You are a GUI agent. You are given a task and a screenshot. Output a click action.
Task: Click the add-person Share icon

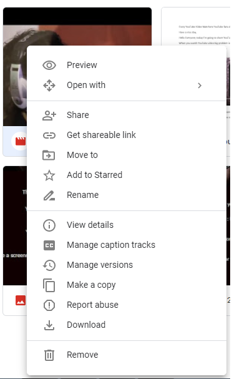(x=49, y=116)
